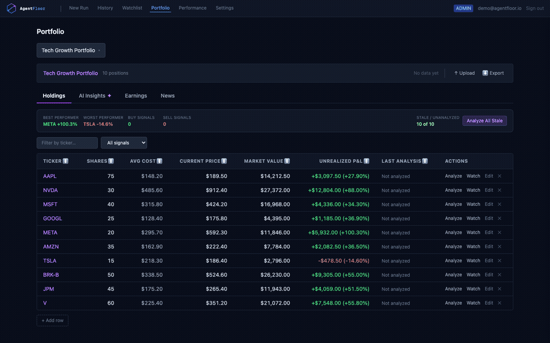Open History in top navigation
Screen dimensions: 550x343
[105, 7]
